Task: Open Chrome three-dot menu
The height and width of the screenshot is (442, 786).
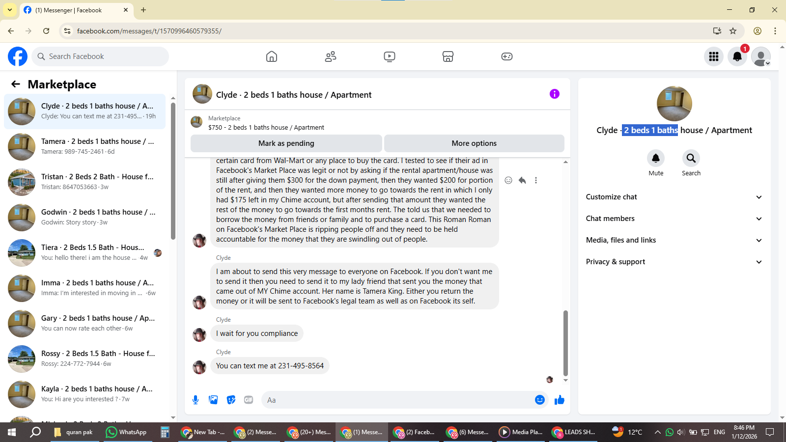Action: coord(775,31)
